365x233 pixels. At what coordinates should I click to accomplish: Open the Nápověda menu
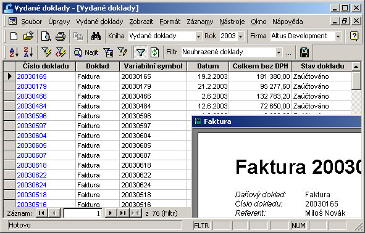pos(287,22)
